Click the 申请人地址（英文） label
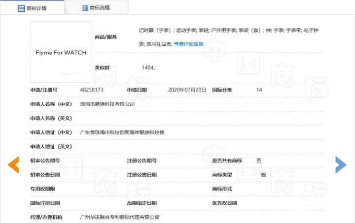 51,146
